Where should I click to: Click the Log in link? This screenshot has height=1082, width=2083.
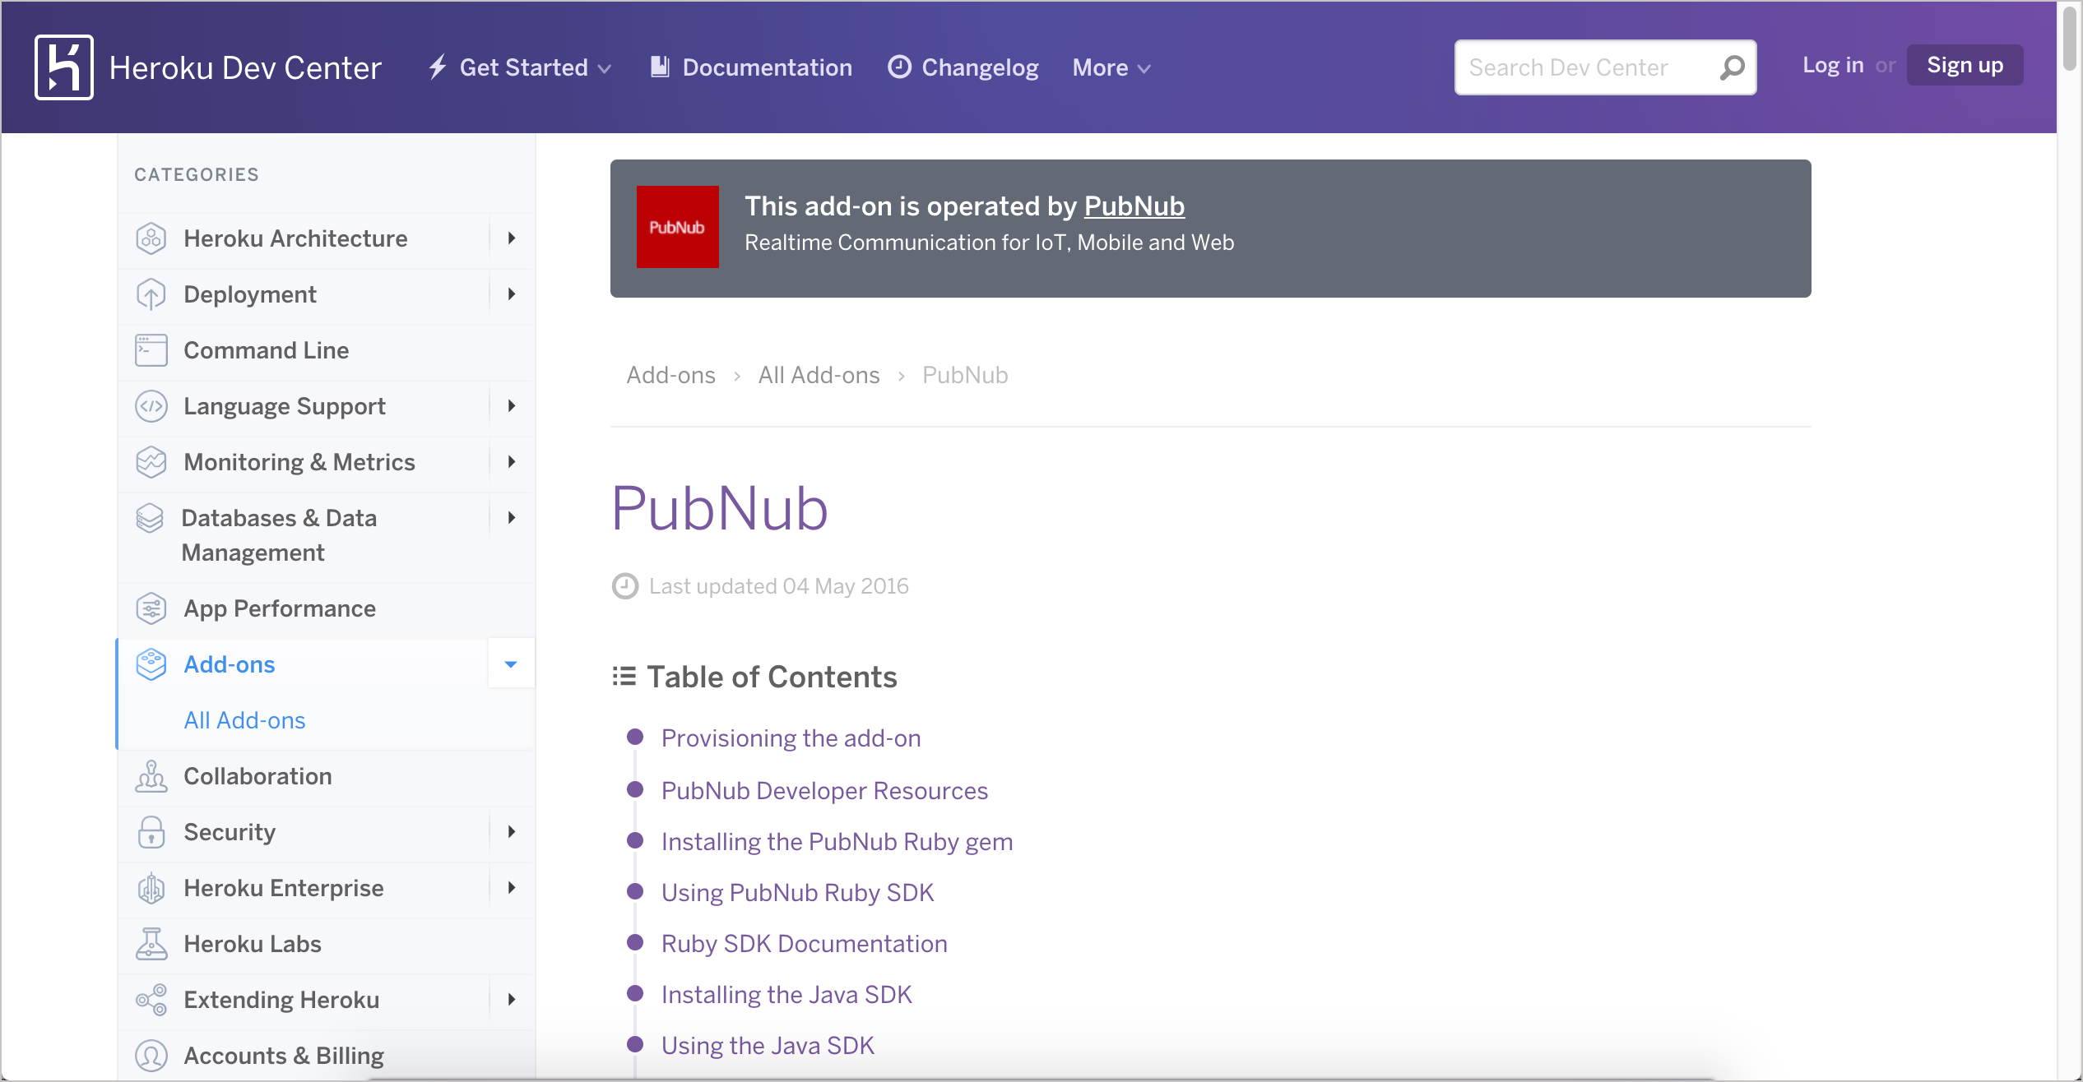pos(1833,65)
